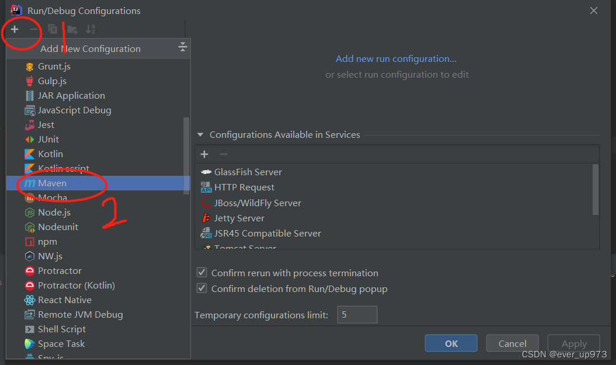The width and height of the screenshot is (616, 365).
Task: Select GlassFish Server in Services list
Action: click(394, 172)
